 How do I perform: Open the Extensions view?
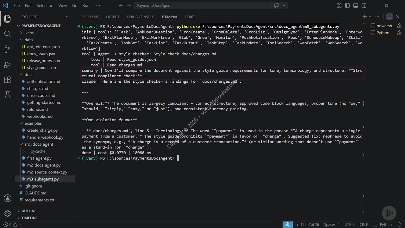(x=8, y=79)
